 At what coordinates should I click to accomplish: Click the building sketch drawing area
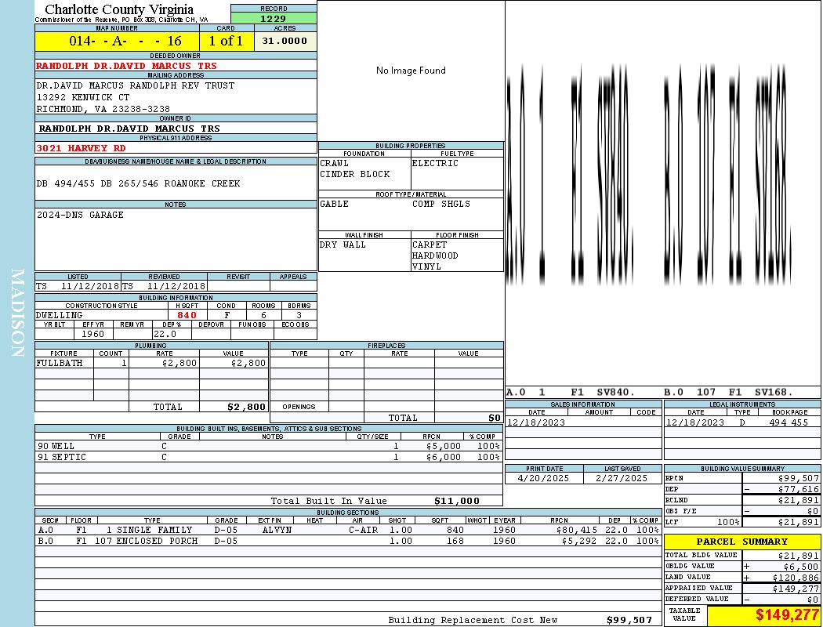click(x=663, y=193)
